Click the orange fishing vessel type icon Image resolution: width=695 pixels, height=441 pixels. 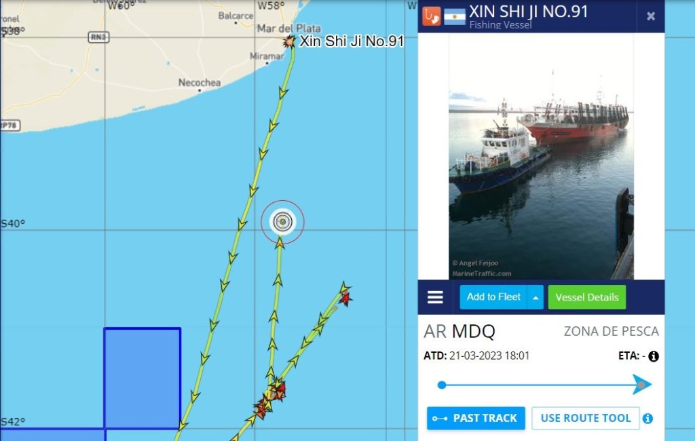[431, 16]
